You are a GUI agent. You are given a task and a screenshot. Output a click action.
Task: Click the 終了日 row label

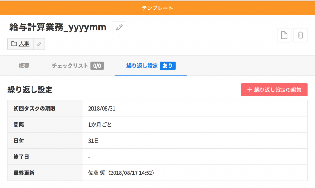21,157
